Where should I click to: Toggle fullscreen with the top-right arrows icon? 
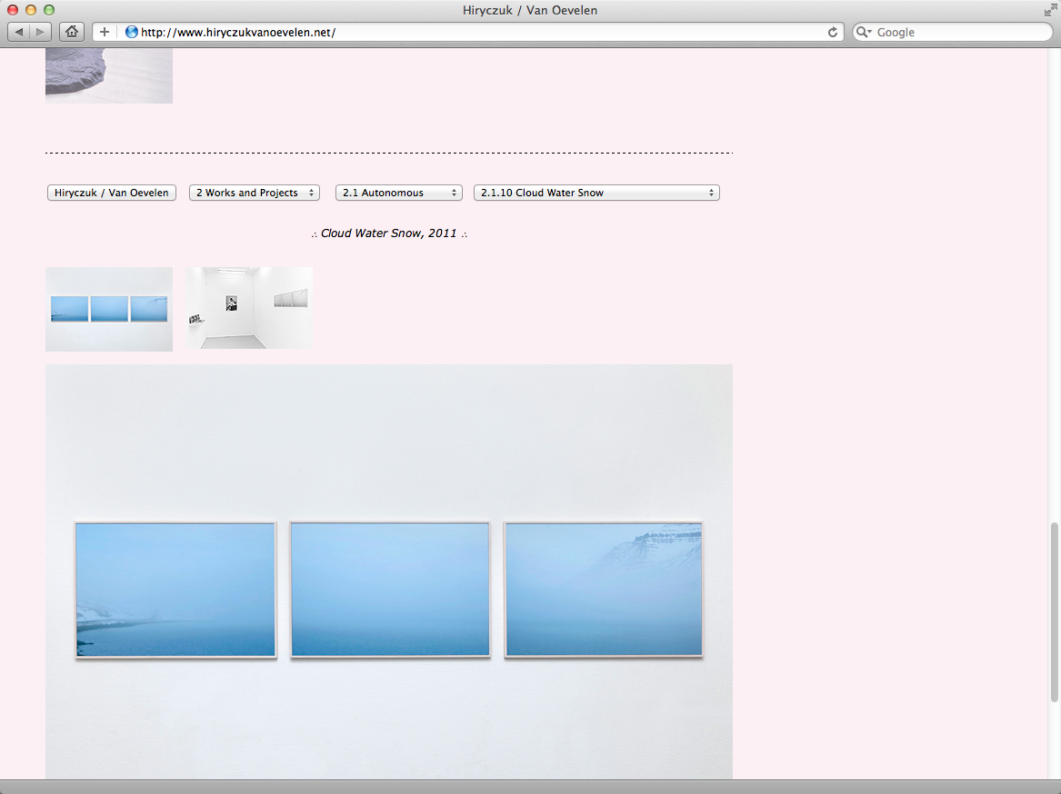(1051, 10)
